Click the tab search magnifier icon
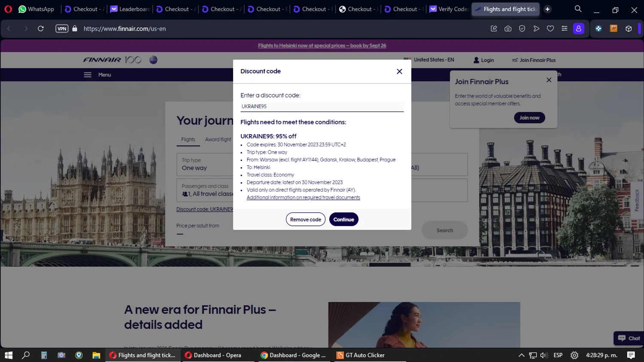644x362 pixels. (x=578, y=9)
